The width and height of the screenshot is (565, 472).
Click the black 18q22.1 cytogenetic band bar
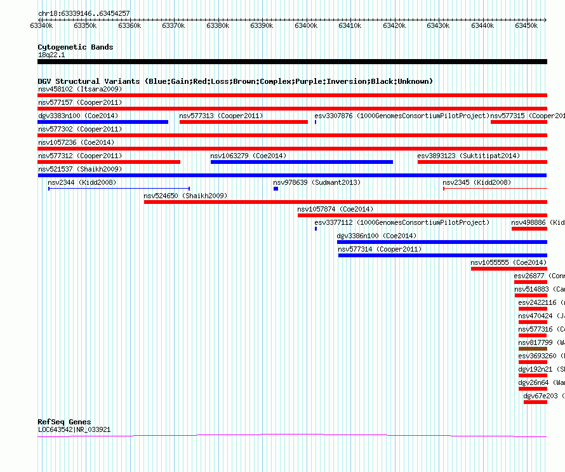tap(292, 62)
